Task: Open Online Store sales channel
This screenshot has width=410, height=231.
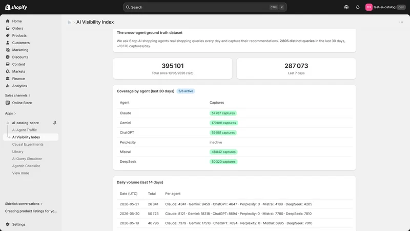Action: (x=22, y=103)
